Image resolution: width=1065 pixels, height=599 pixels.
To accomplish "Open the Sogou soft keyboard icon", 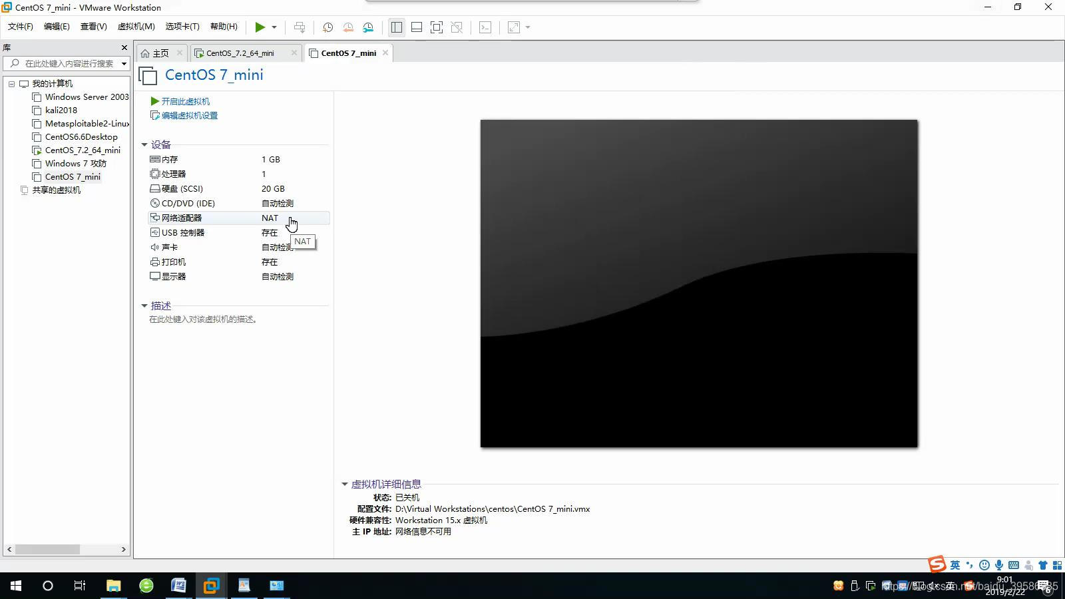I will [x=1014, y=565].
